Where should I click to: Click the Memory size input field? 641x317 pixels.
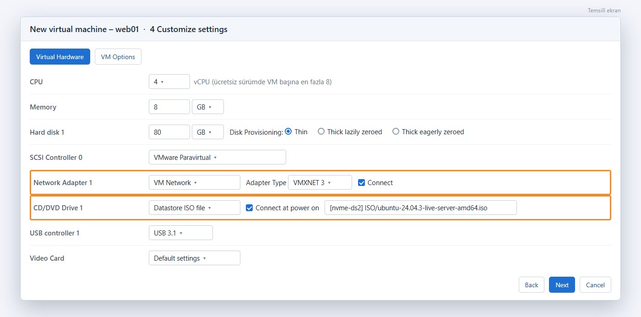(169, 107)
